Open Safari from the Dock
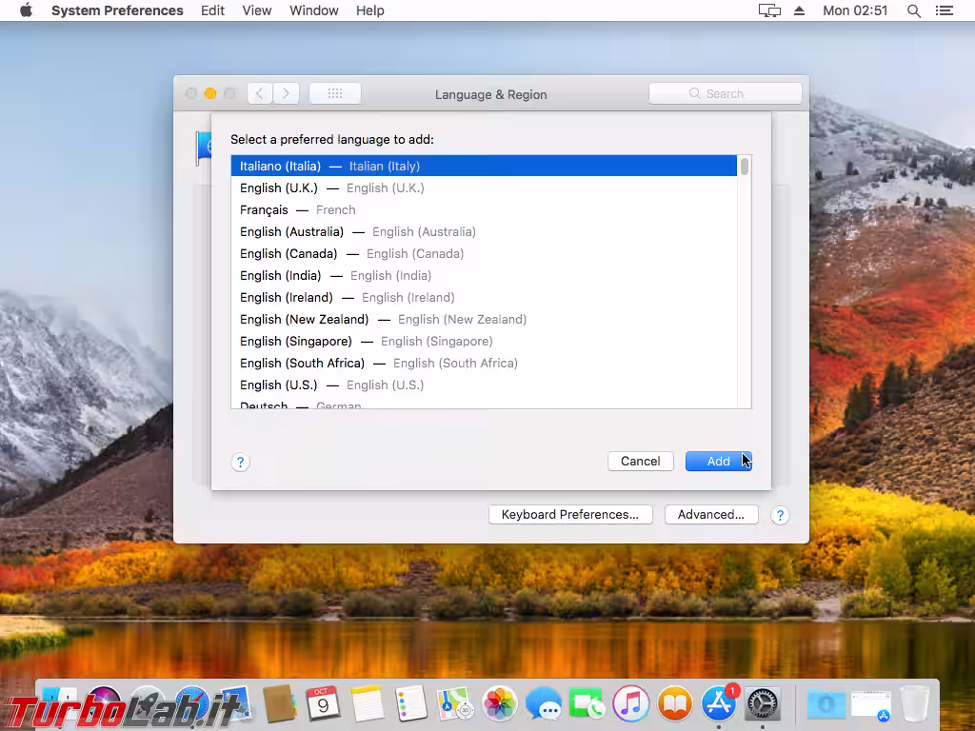The height and width of the screenshot is (731, 975). pos(190,704)
